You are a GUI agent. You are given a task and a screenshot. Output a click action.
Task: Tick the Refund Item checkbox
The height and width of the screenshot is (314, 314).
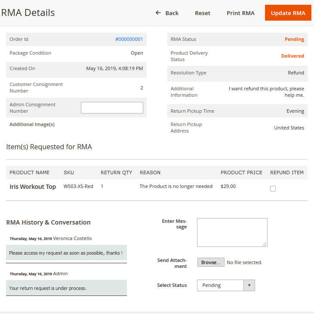point(273,188)
